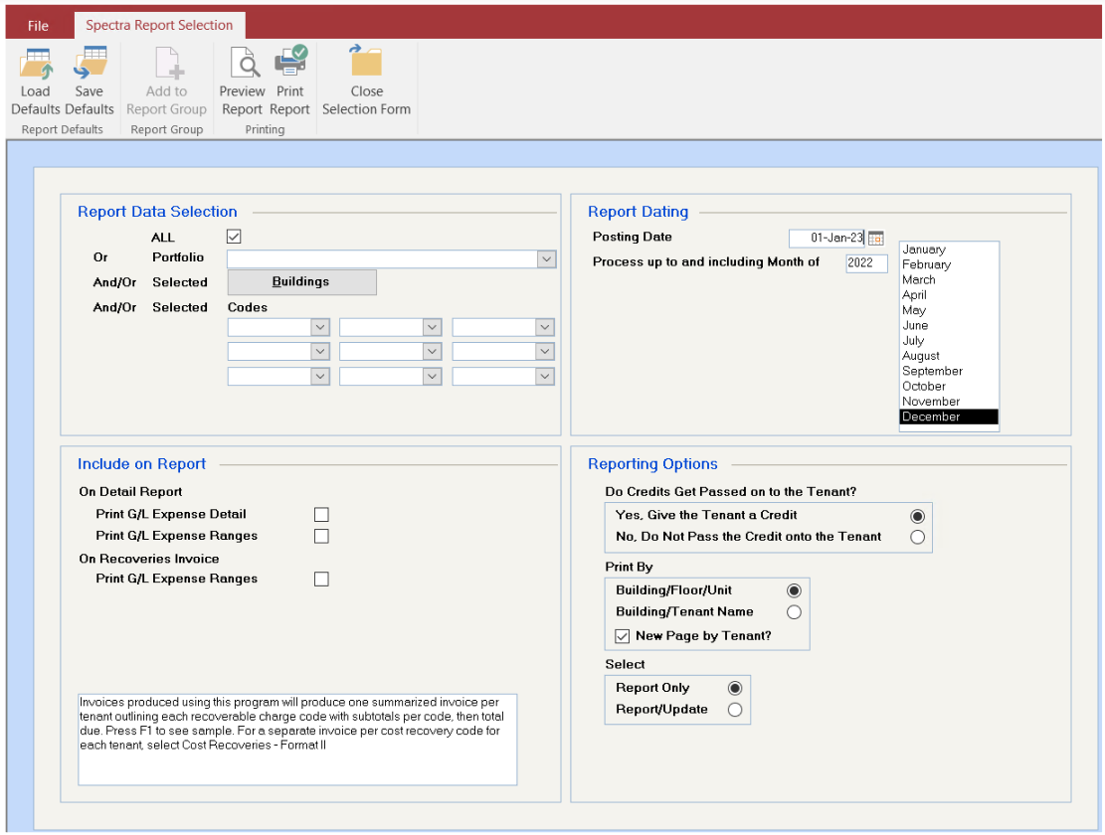The width and height of the screenshot is (1105, 835).
Task: Open the Posting Date calendar picker
Action: click(x=876, y=238)
